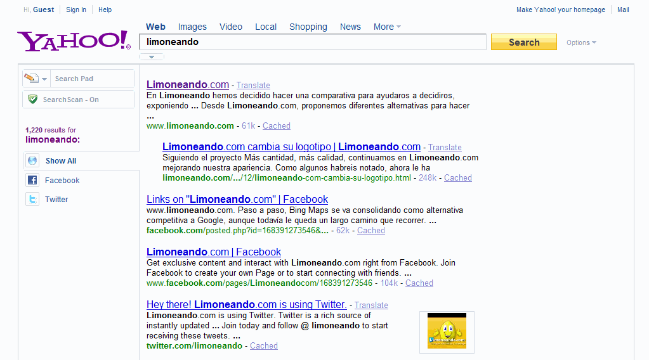Open 'Limoneando.com cambia su logotipo' result

click(291, 147)
